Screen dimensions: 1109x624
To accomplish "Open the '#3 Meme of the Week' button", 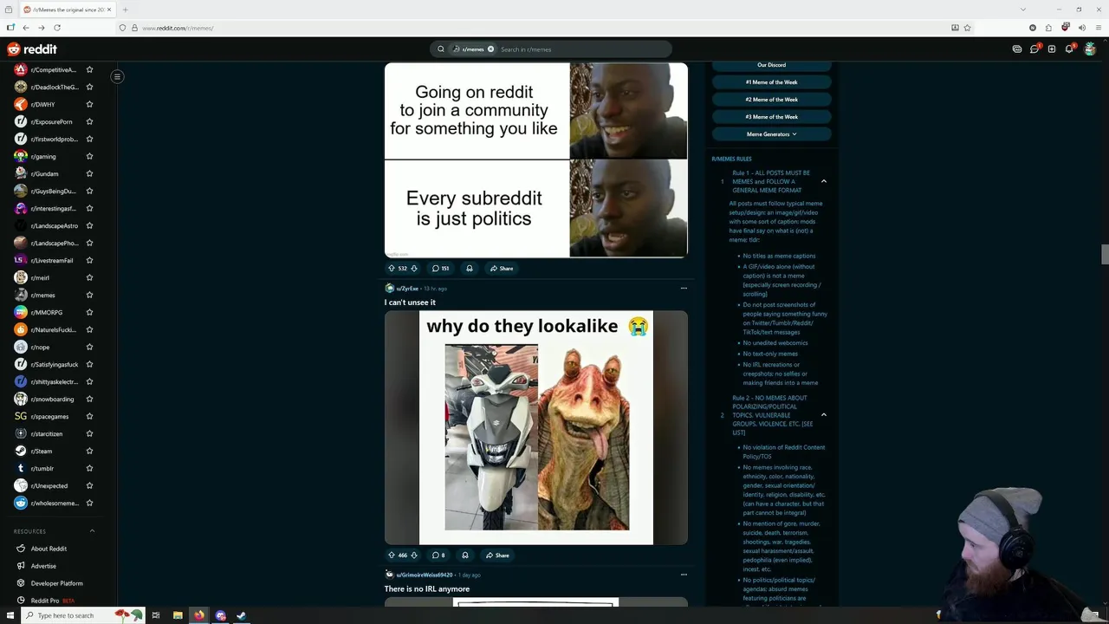I will pyautogui.click(x=771, y=117).
